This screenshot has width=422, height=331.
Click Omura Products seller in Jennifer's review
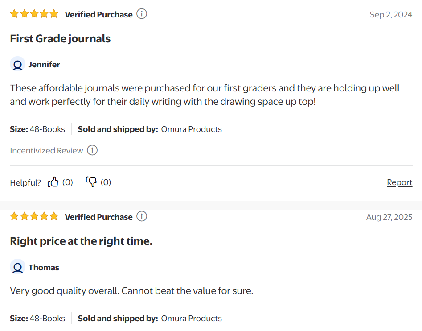tap(191, 129)
